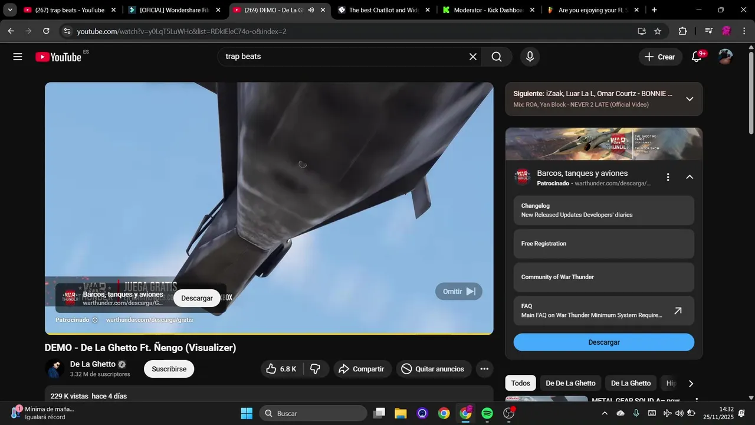This screenshot has width=755, height=425.
Task: Open the Patrocinado info icon
Action: [x=95, y=320]
